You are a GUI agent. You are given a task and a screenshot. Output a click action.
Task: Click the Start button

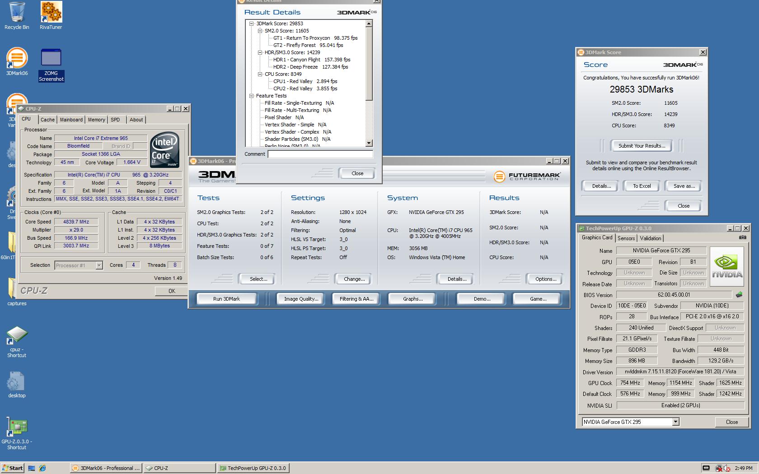(x=13, y=468)
